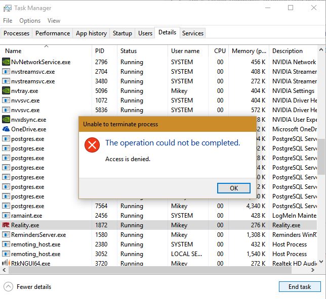Open the Options menu
Screen dimensions: 326x299
(30, 21)
